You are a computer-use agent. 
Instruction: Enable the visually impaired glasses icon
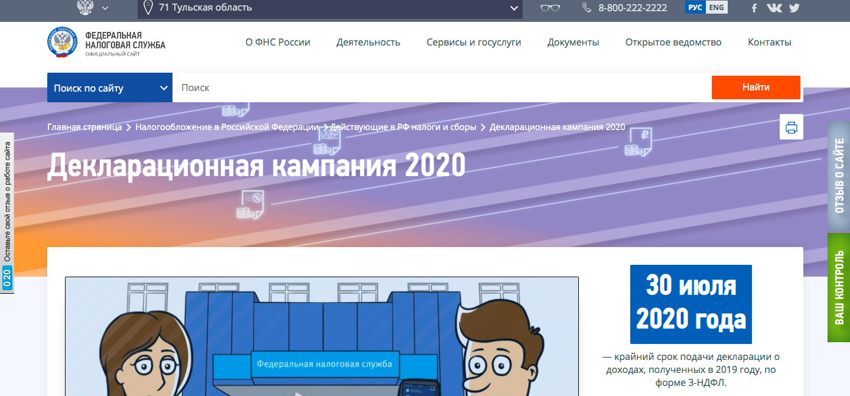pyautogui.click(x=550, y=8)
